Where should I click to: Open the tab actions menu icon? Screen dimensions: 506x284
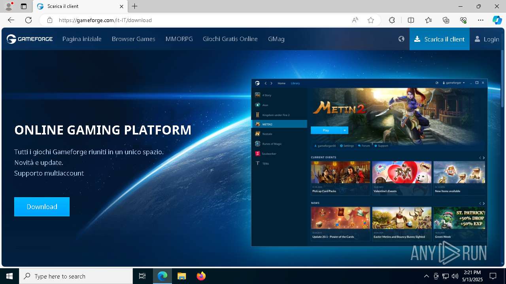point(24,6)
